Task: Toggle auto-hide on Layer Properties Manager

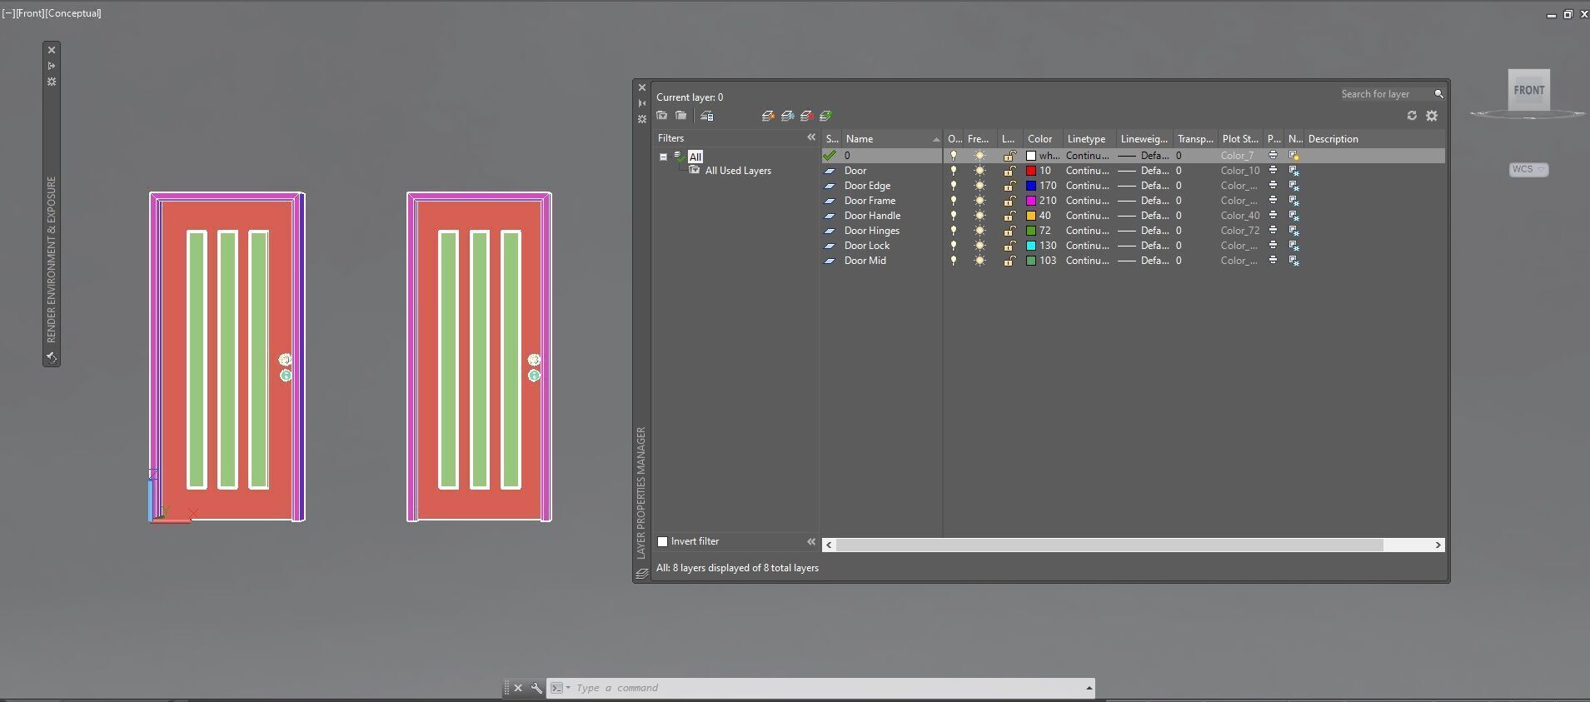Action: (x=641, y=103)
